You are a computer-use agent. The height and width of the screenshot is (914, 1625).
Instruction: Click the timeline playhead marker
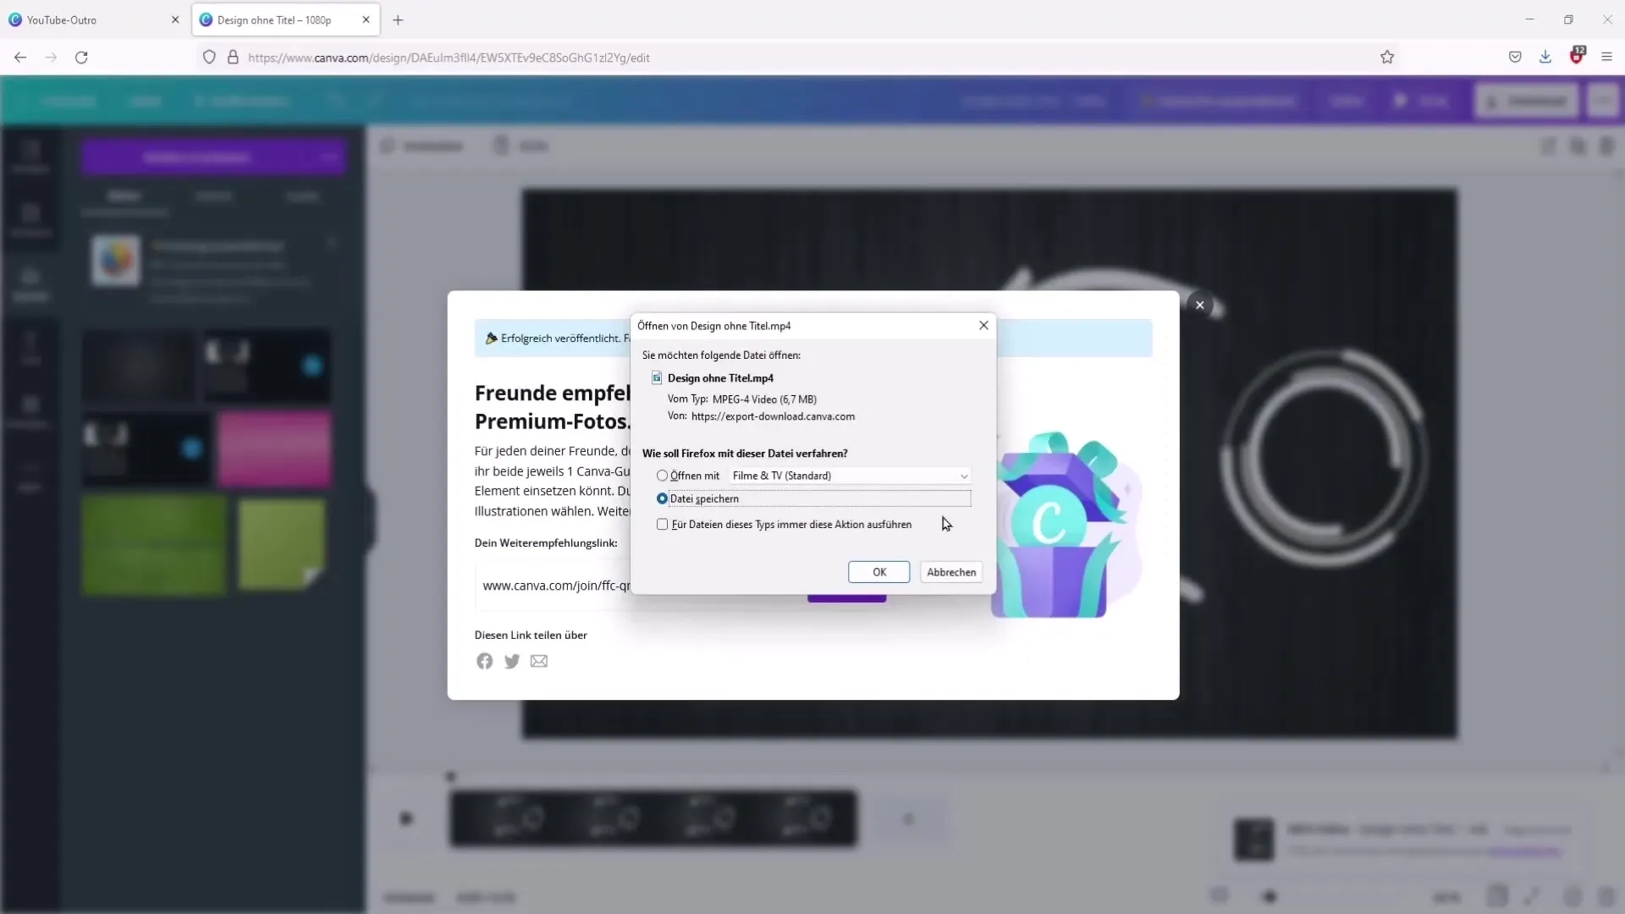[x=450, y=776]
